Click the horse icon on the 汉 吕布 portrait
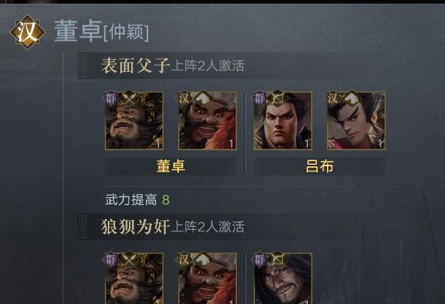Screen dimensions: 445x304 coord(351,98)
